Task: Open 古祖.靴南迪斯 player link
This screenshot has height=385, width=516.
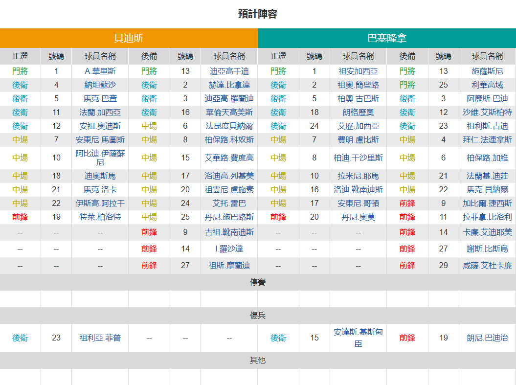Action: pyautogui.click(x=229, y=232)
